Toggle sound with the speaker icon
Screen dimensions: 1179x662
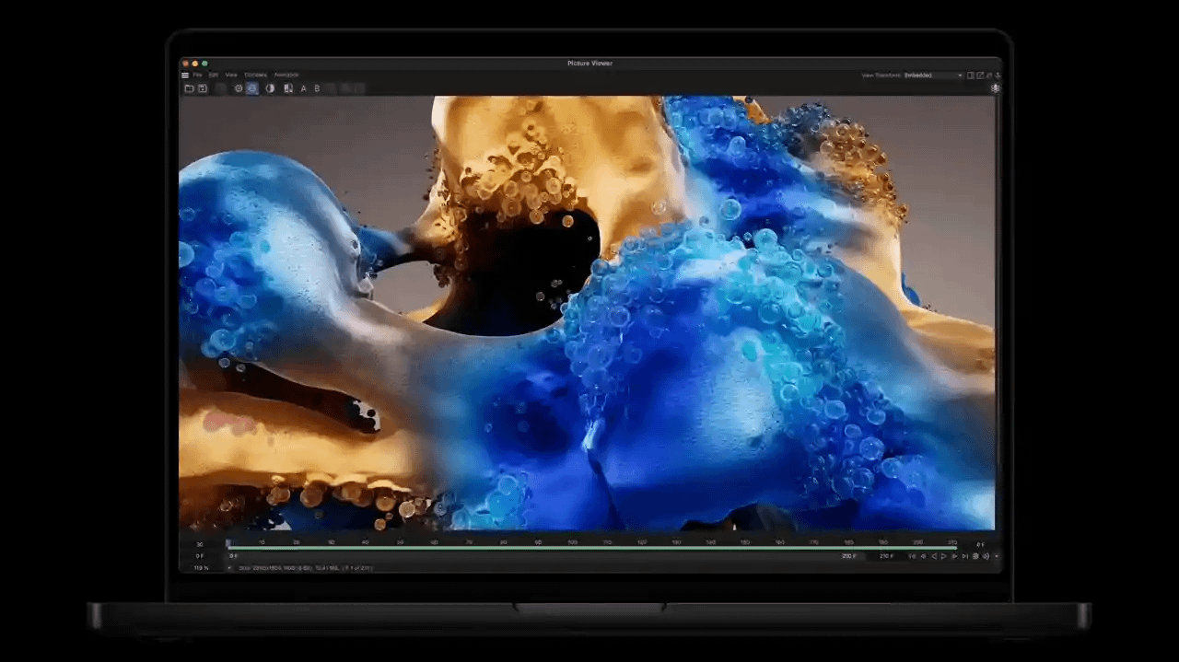coord(986,556)
